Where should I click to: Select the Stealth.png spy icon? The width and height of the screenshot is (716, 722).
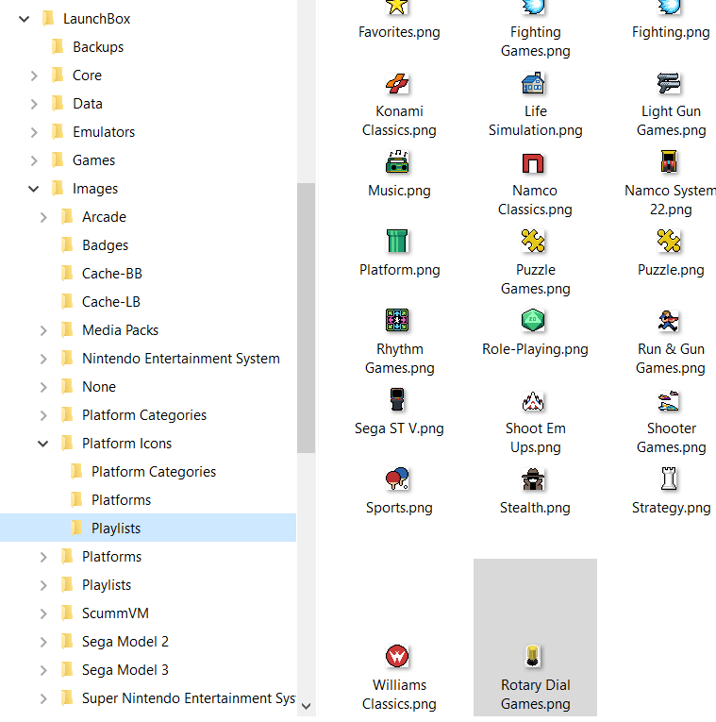pyautogui.click(x=533, y=479)
